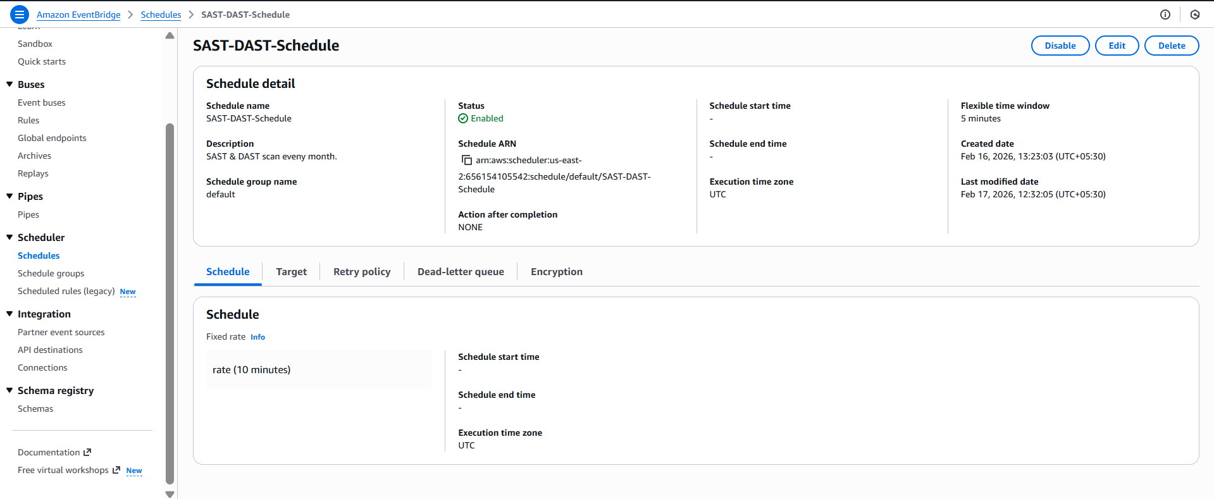Disable the SAST-DAST-Schedule
Viewport: 1214px width, 499px height.
tap(1060, 46)
